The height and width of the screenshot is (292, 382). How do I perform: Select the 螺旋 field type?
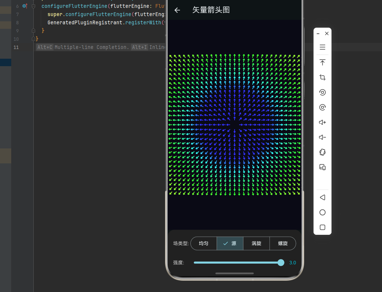click(x=282, y=243)
